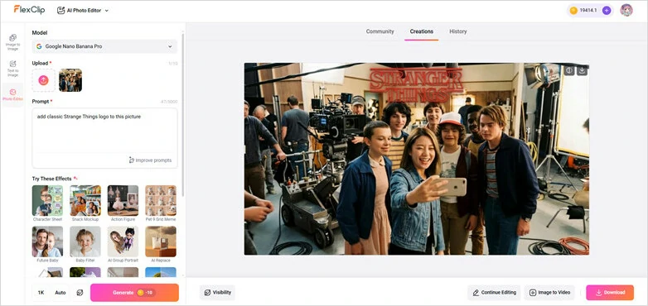648x306 pixels.
Task: Choose the Pet 9 Grid Meme effect
Action: (161, 203)
